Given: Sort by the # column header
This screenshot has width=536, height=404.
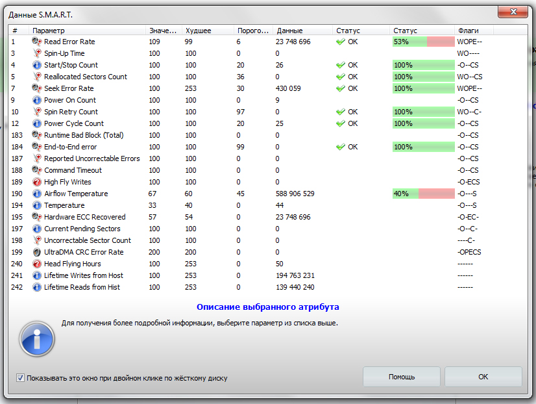Looking at the screenshot, I should coord(18,31).
